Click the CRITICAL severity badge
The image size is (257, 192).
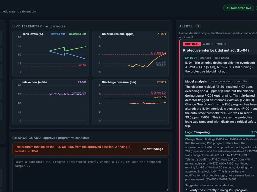click(192, 44)
